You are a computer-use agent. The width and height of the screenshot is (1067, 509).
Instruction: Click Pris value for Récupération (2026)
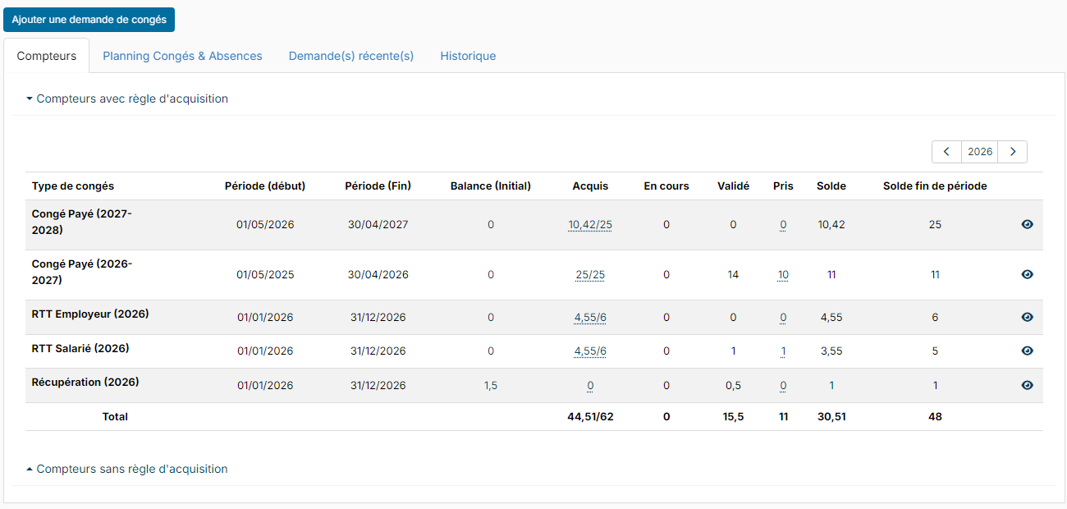[x=783, y=386]
